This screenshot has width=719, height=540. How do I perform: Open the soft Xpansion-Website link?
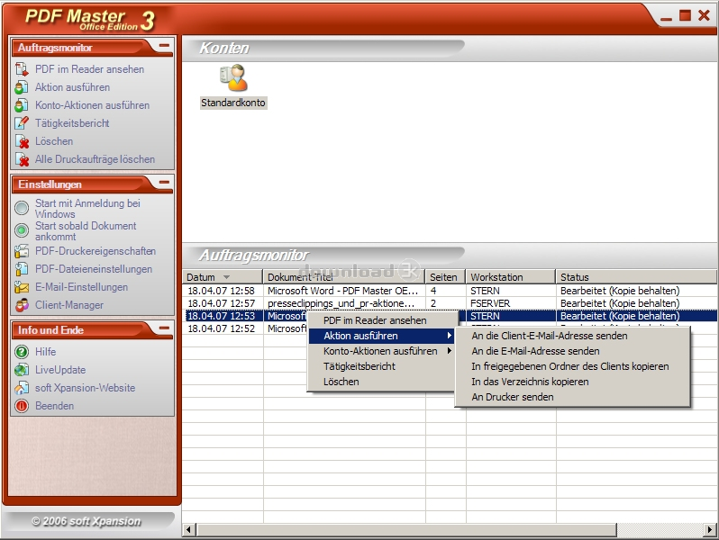[85, 388]
